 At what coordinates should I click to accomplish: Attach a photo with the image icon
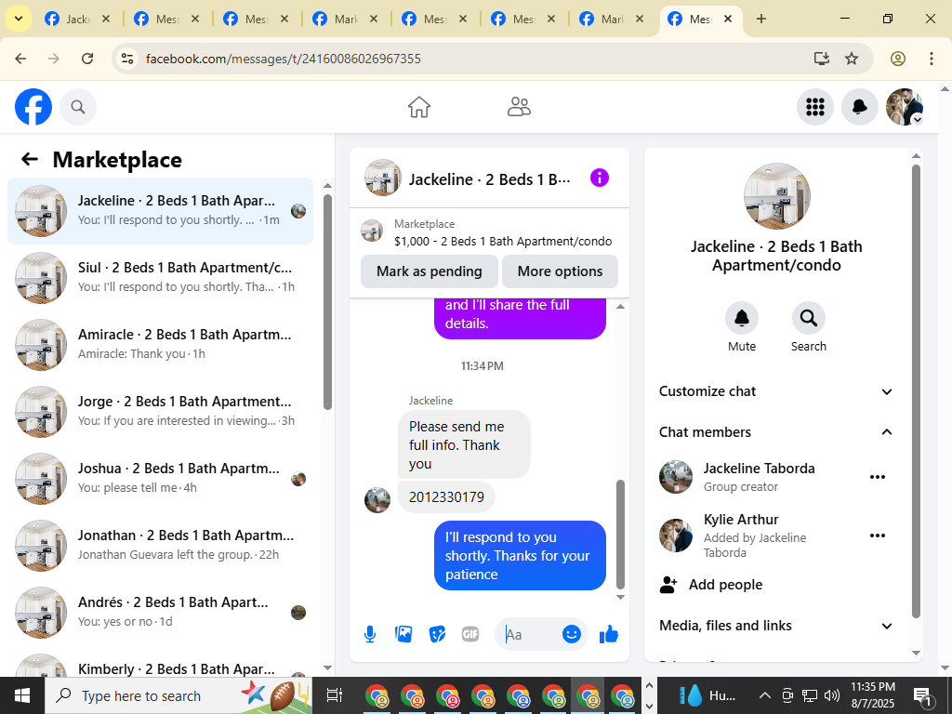[403, 634]
